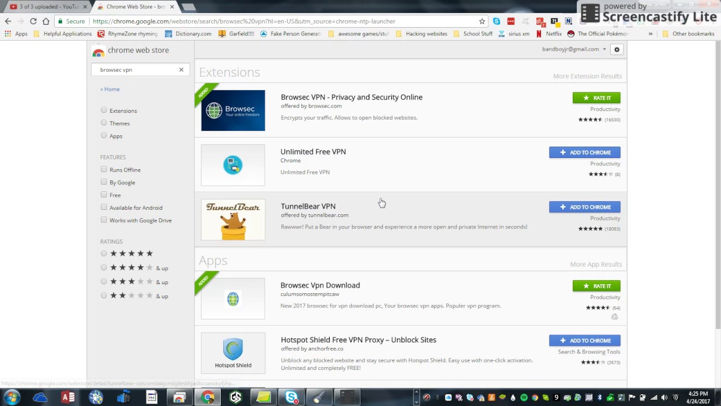721x406 pixels.
Task: Reload the page with refresh icon
Action: point(33,21)
